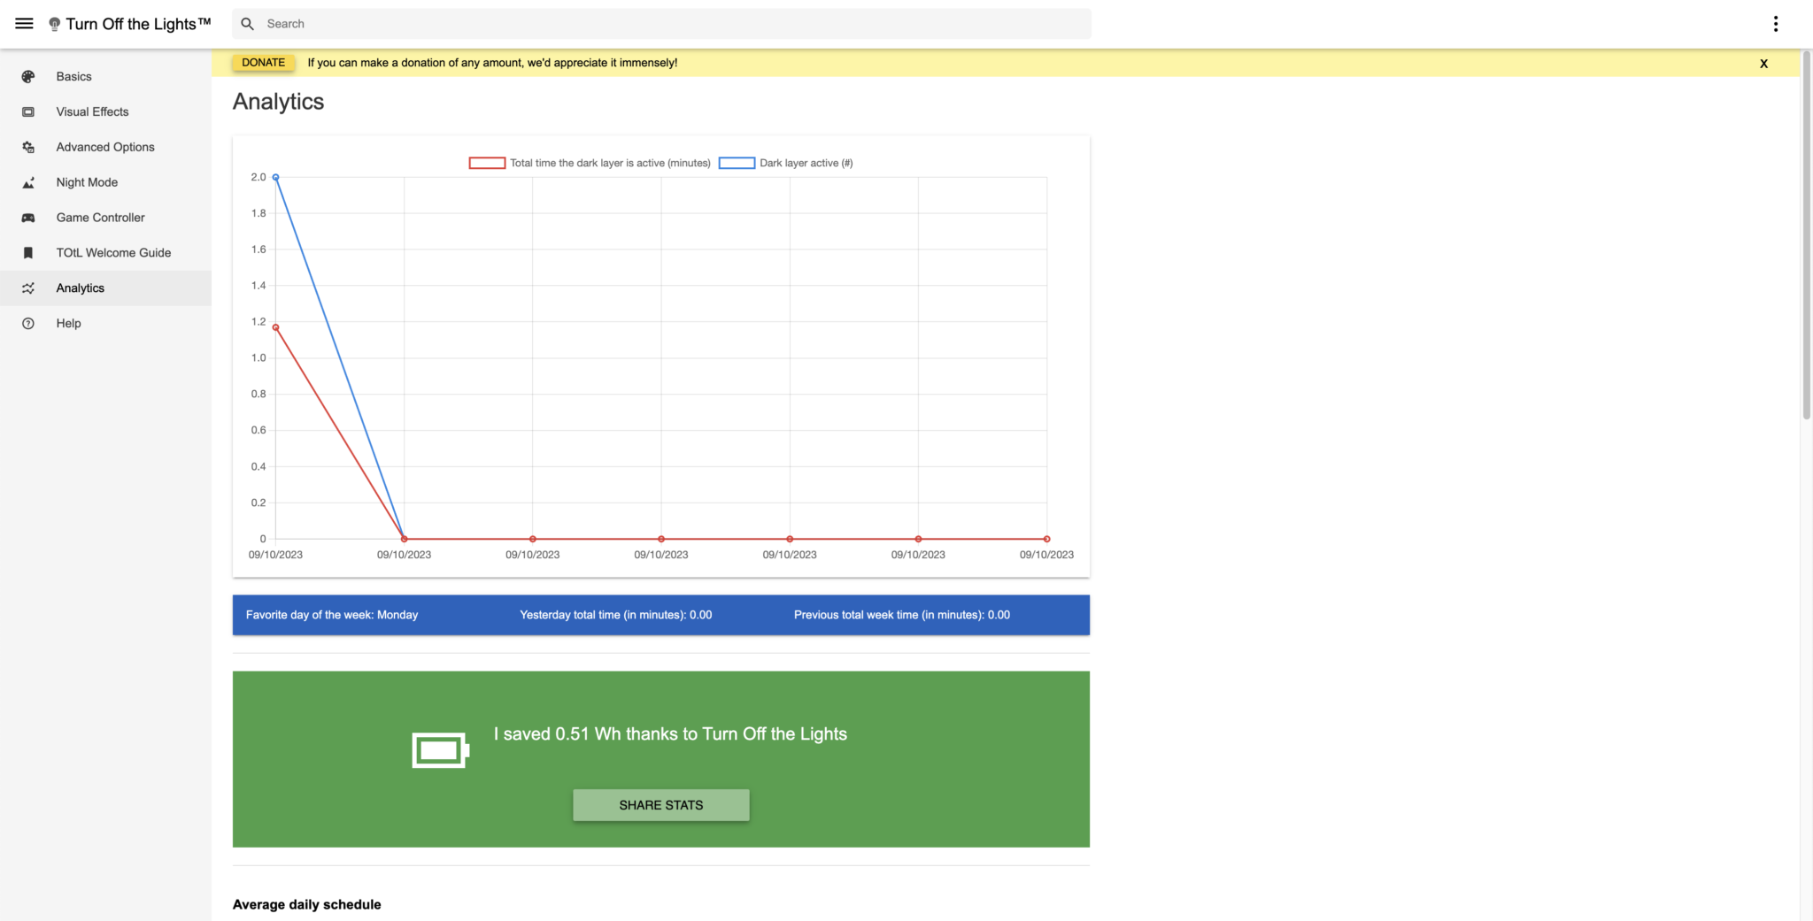Open the Help section from the sidebar
1813x921 pixels.
tap(68, 323)
